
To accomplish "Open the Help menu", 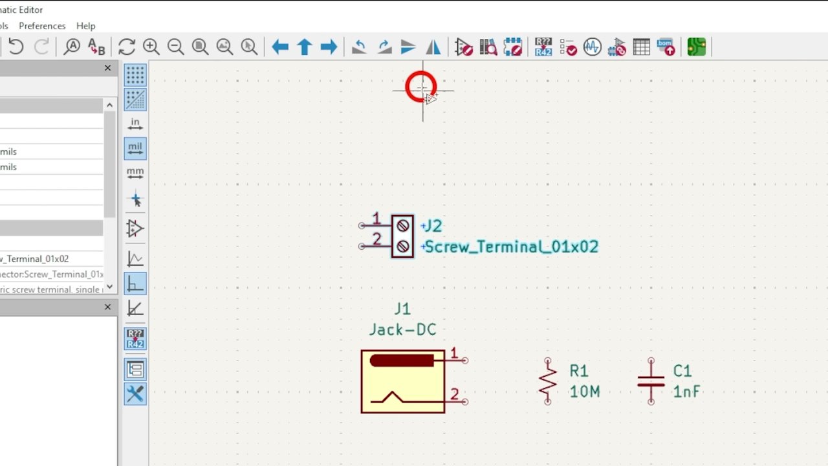I will coord(85,26).
